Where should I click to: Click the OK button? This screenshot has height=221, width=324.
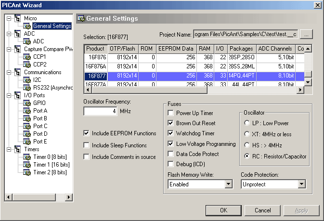(223, 210)
